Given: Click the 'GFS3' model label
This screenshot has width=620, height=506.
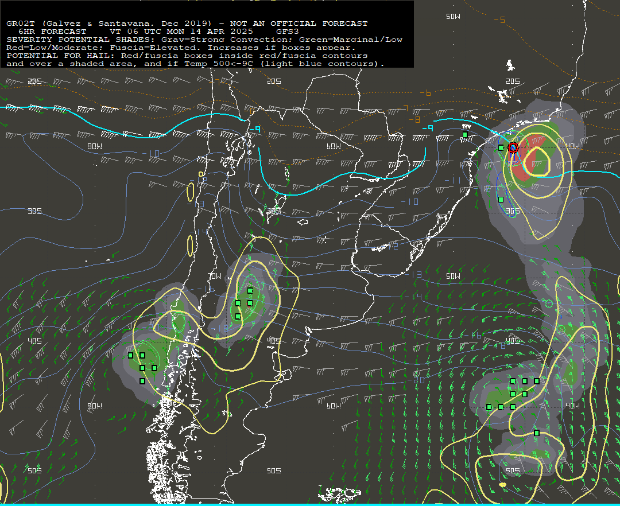Looking at the screenshot, I should click(288, 32).
